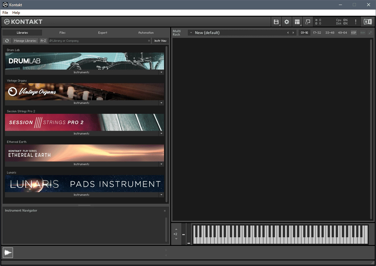Expand Ethereal Earth Instruments dropdown arrow
This screenshot has height=266, width=376.
[x=161, y=164]
